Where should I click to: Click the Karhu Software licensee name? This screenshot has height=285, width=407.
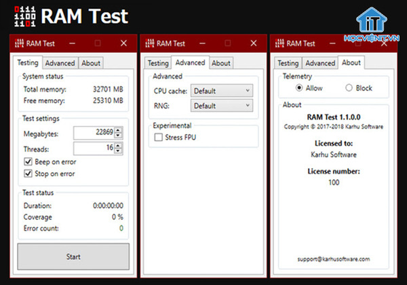[334, 155]
